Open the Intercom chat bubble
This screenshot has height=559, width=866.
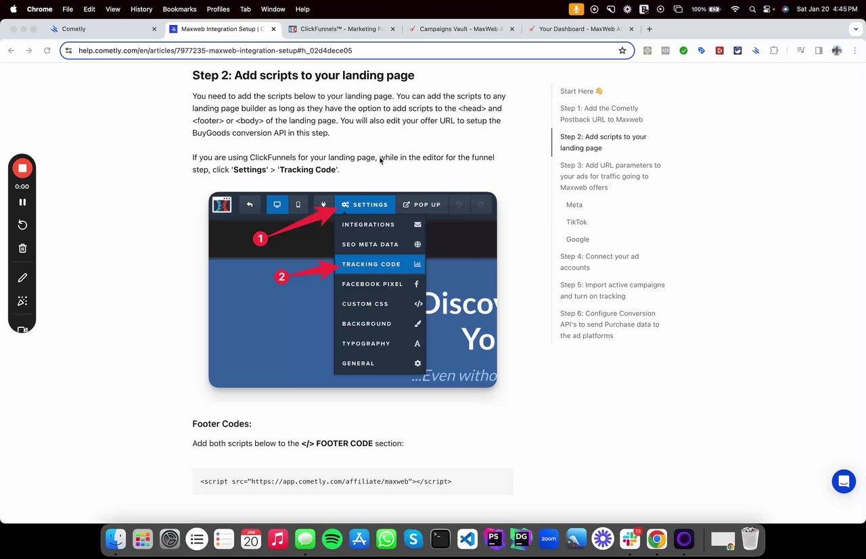844,482
